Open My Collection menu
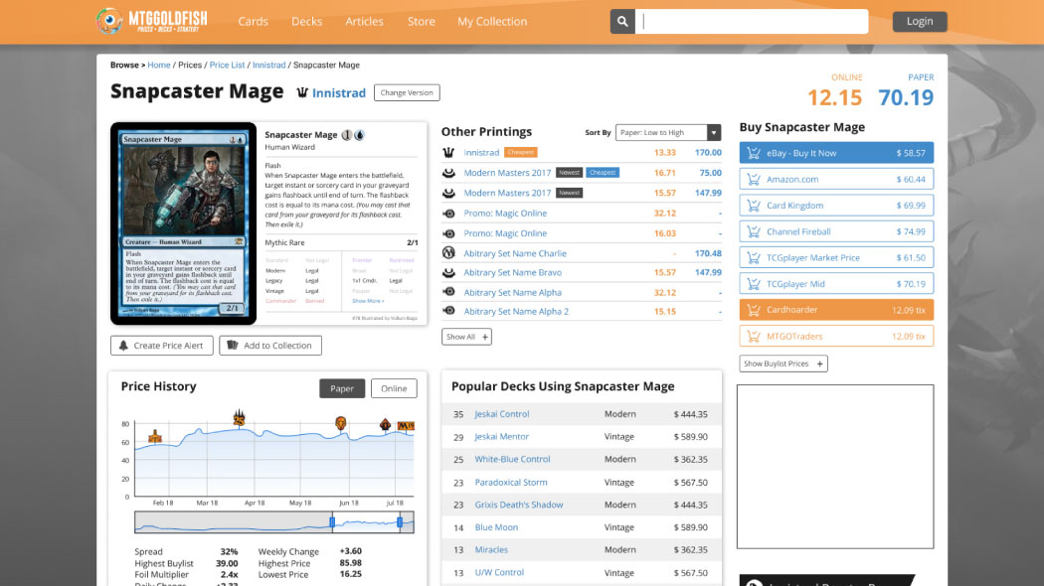1044x586 pixels. click(492, 21)
